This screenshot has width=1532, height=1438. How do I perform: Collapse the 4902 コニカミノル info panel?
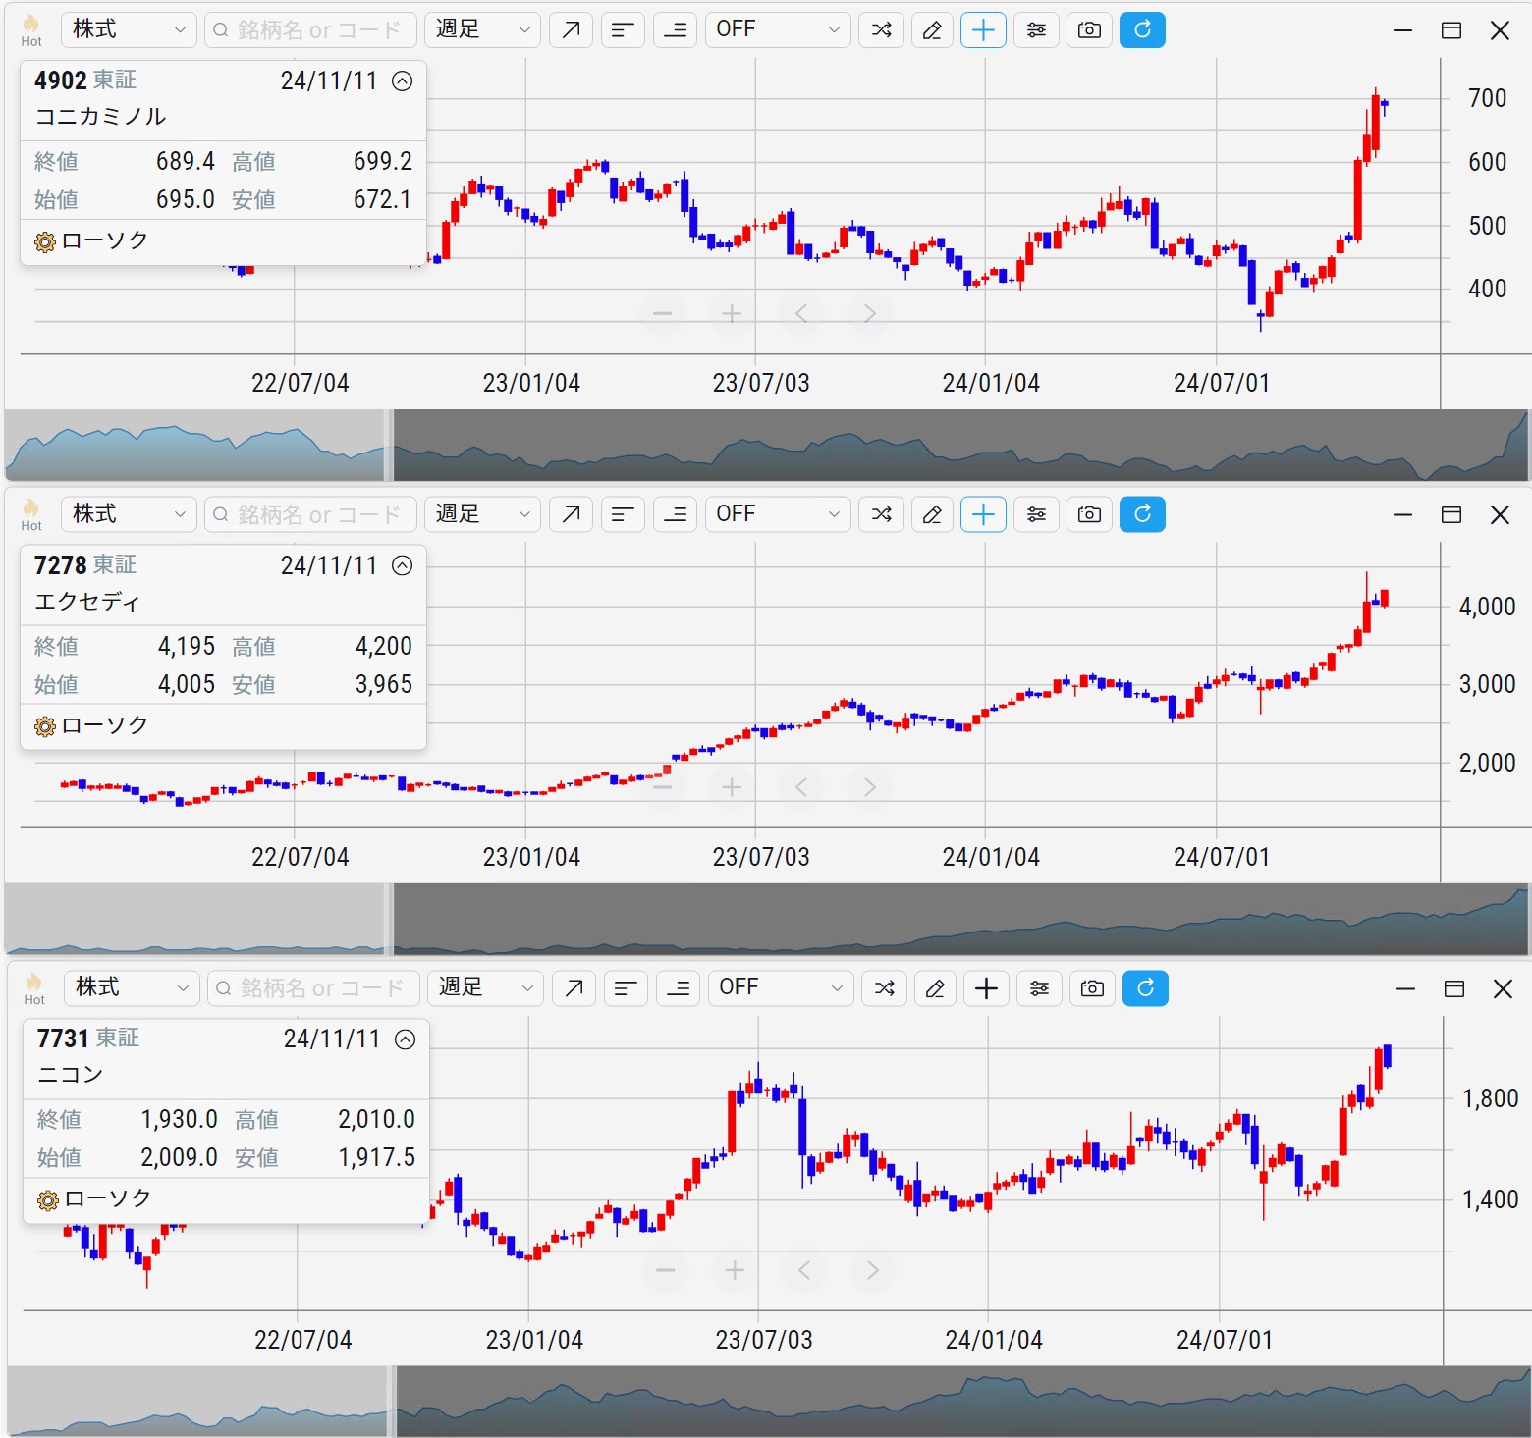pyautogui.click(x=402, y=80)
